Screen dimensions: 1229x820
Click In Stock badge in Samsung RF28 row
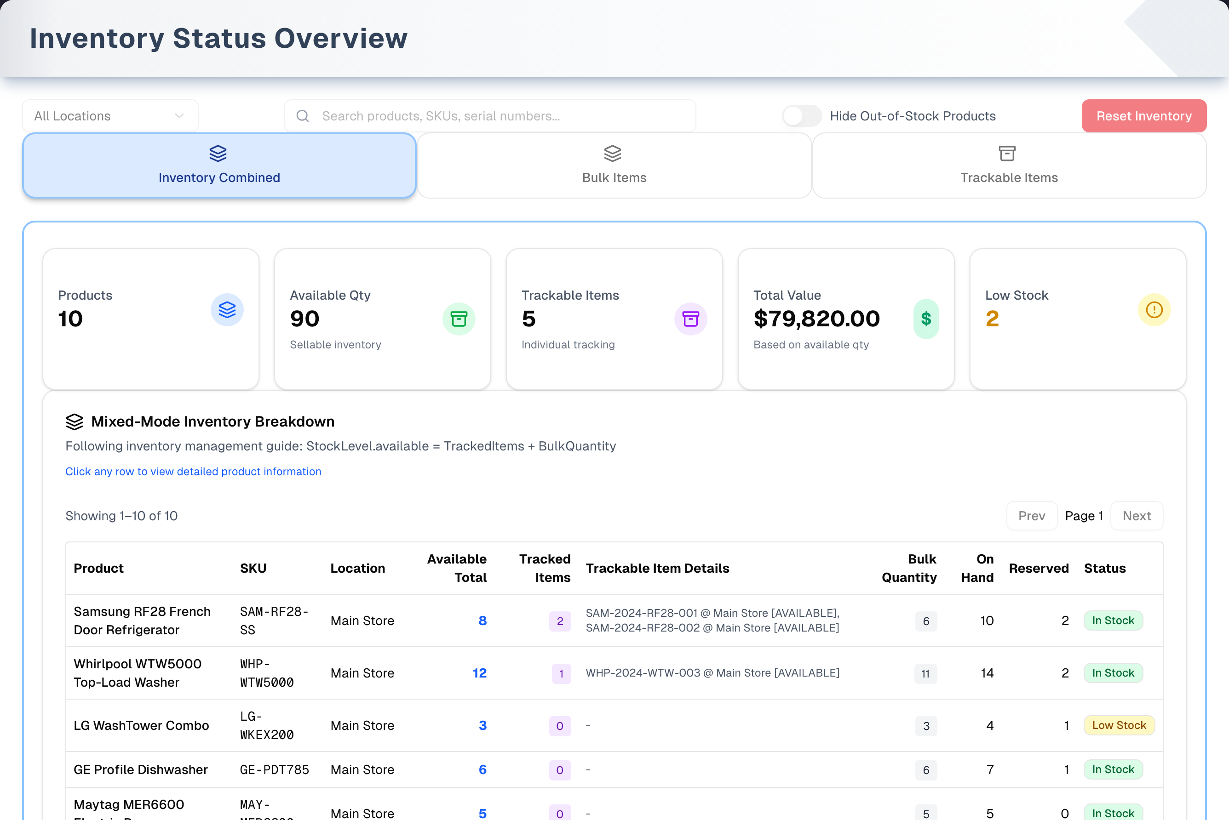(x=1114, y=621)
